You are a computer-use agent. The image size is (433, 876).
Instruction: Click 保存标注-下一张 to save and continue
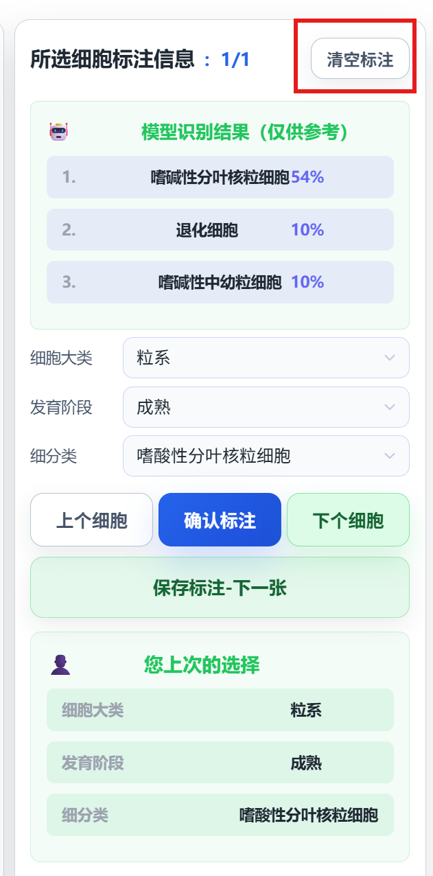pyautogui.click(x=220, y=588)
